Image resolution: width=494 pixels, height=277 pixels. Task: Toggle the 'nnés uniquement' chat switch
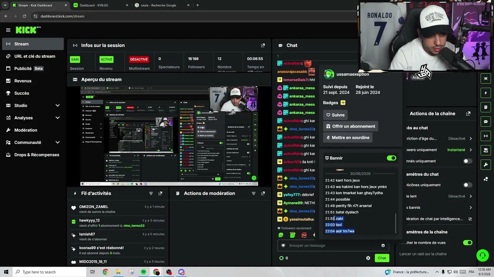click(x=467, y=161)
